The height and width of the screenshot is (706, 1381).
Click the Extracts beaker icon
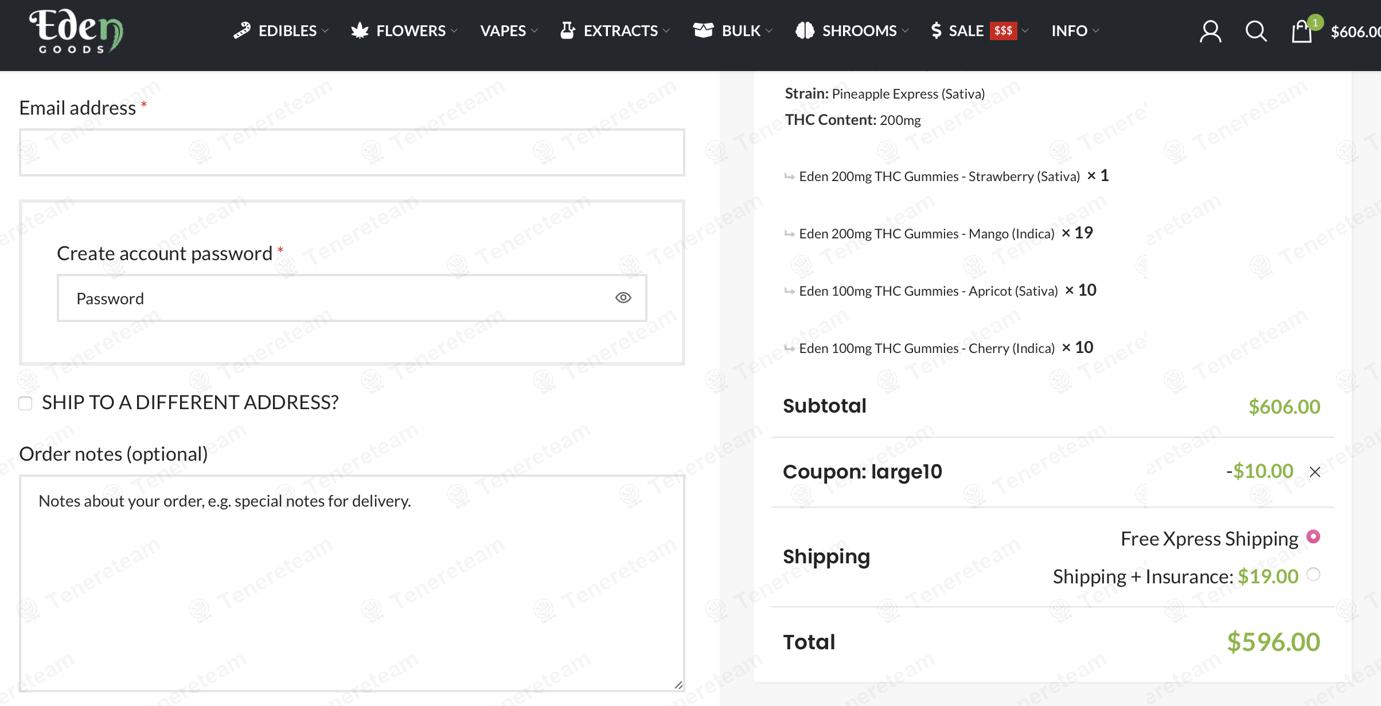click(567, 30)
